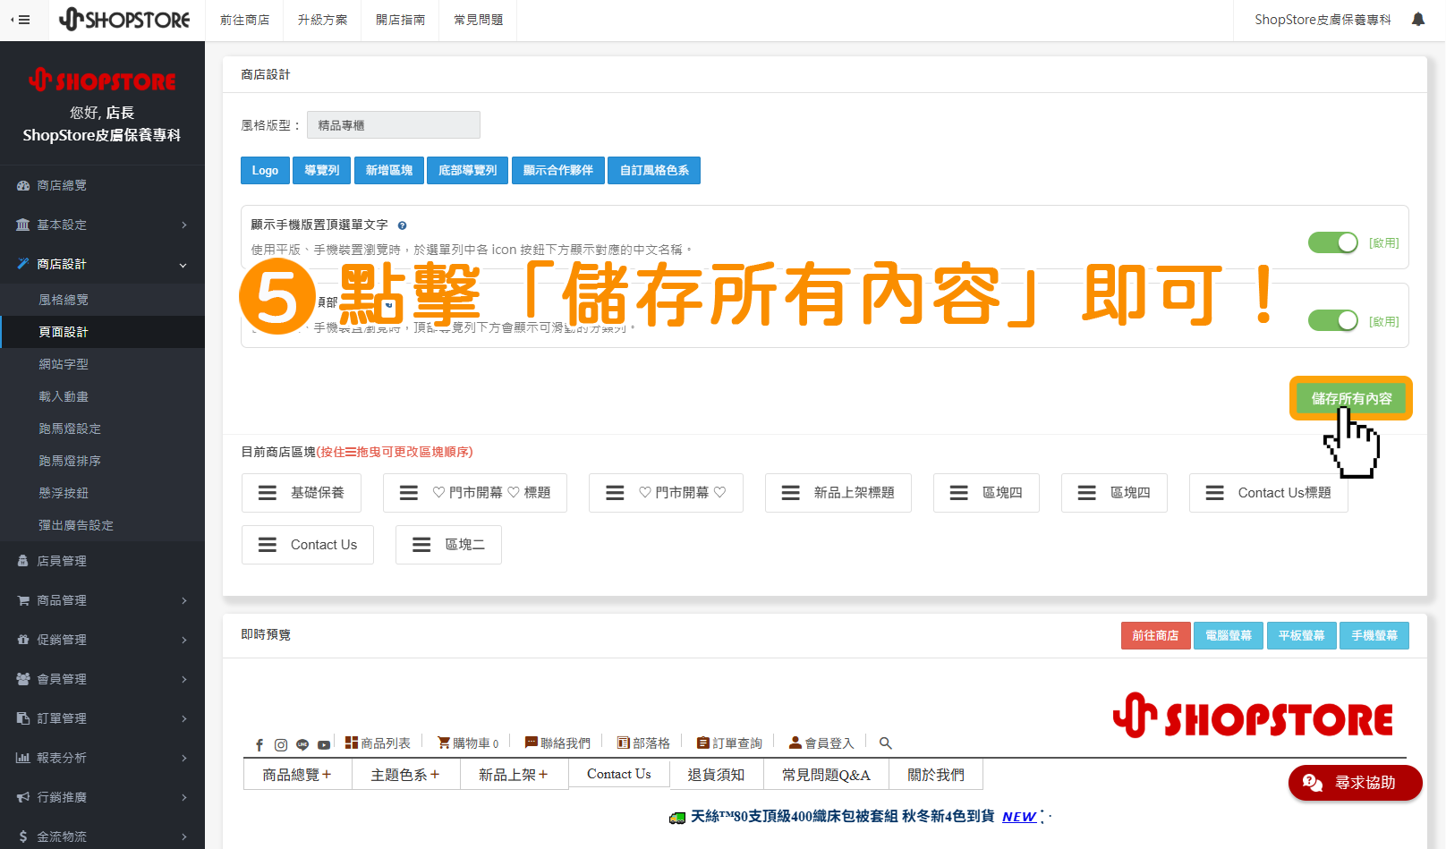Viewport: 1446px width, 849px height.
Task: Select the ♡門市開幕♡ 標題 block
Action: 475,493
